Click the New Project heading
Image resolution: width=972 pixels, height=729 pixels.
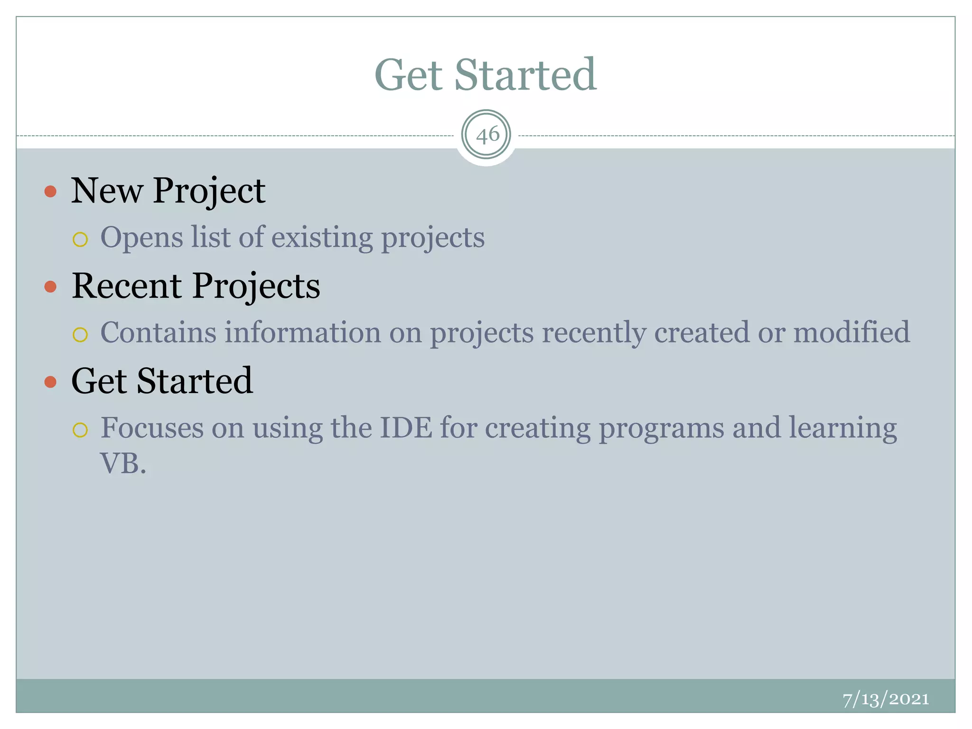[168, 191]
